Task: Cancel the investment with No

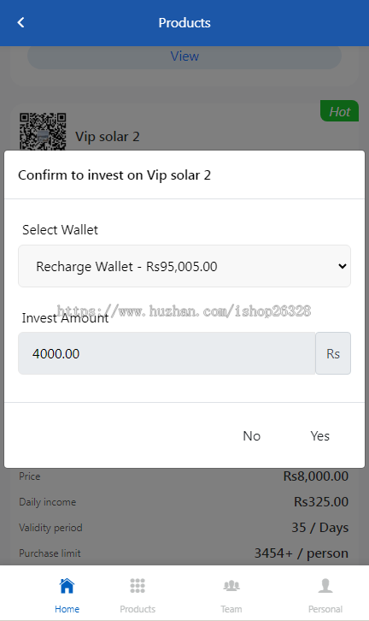Action: tap(251, 435)
